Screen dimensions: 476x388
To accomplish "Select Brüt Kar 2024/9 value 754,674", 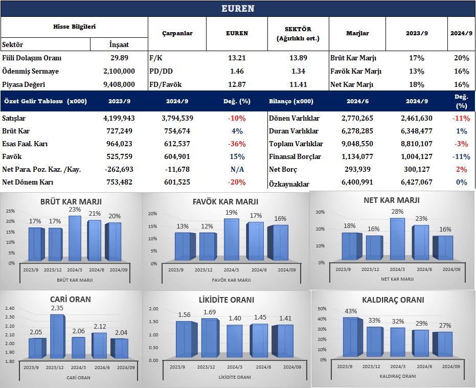I will 177,131.
